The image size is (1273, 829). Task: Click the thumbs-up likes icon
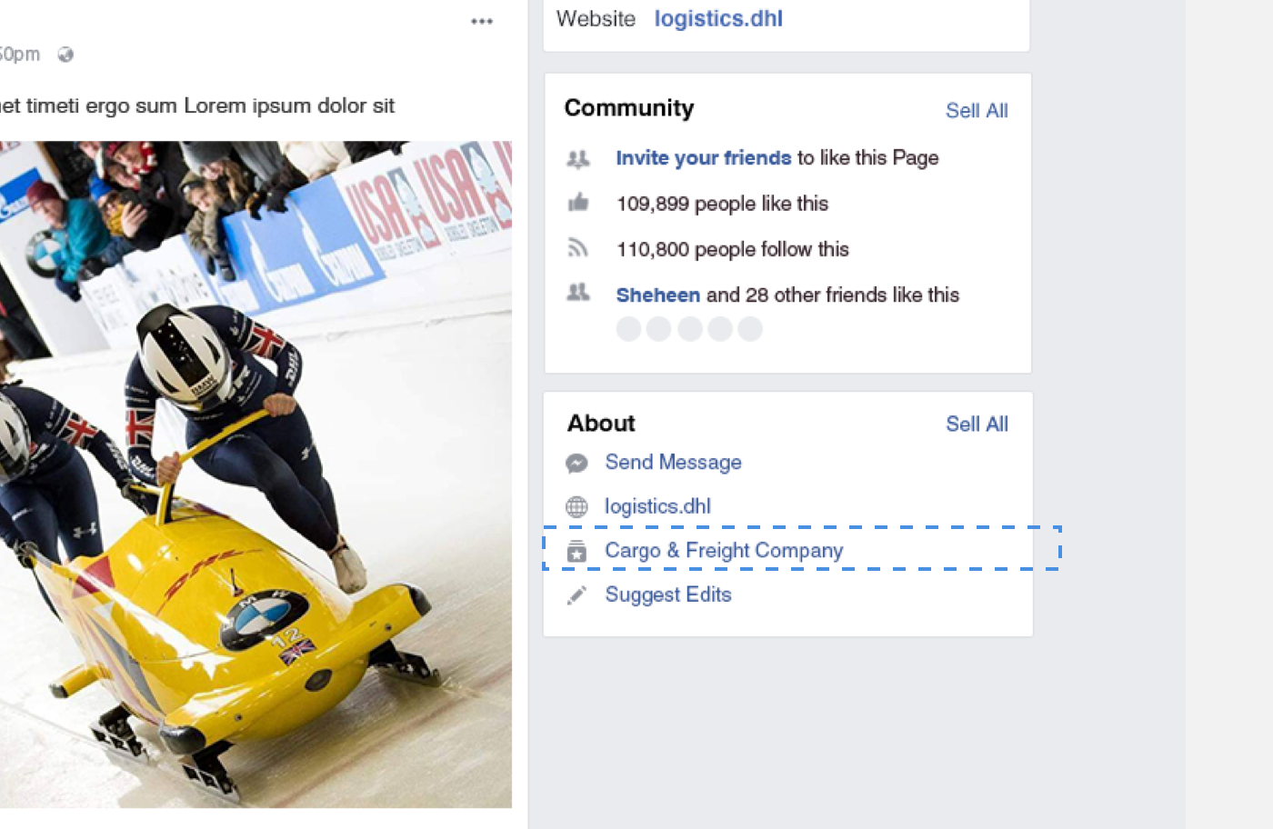(578, 203)
